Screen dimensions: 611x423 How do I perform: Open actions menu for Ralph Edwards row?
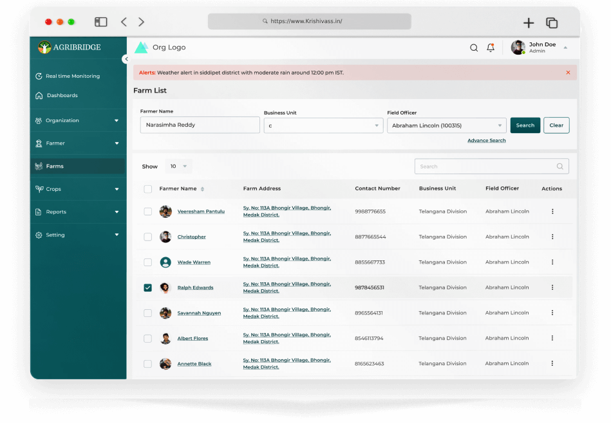pos(552,287)
